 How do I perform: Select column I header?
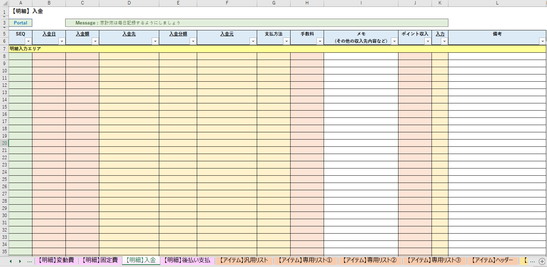(x=361, y=3)
